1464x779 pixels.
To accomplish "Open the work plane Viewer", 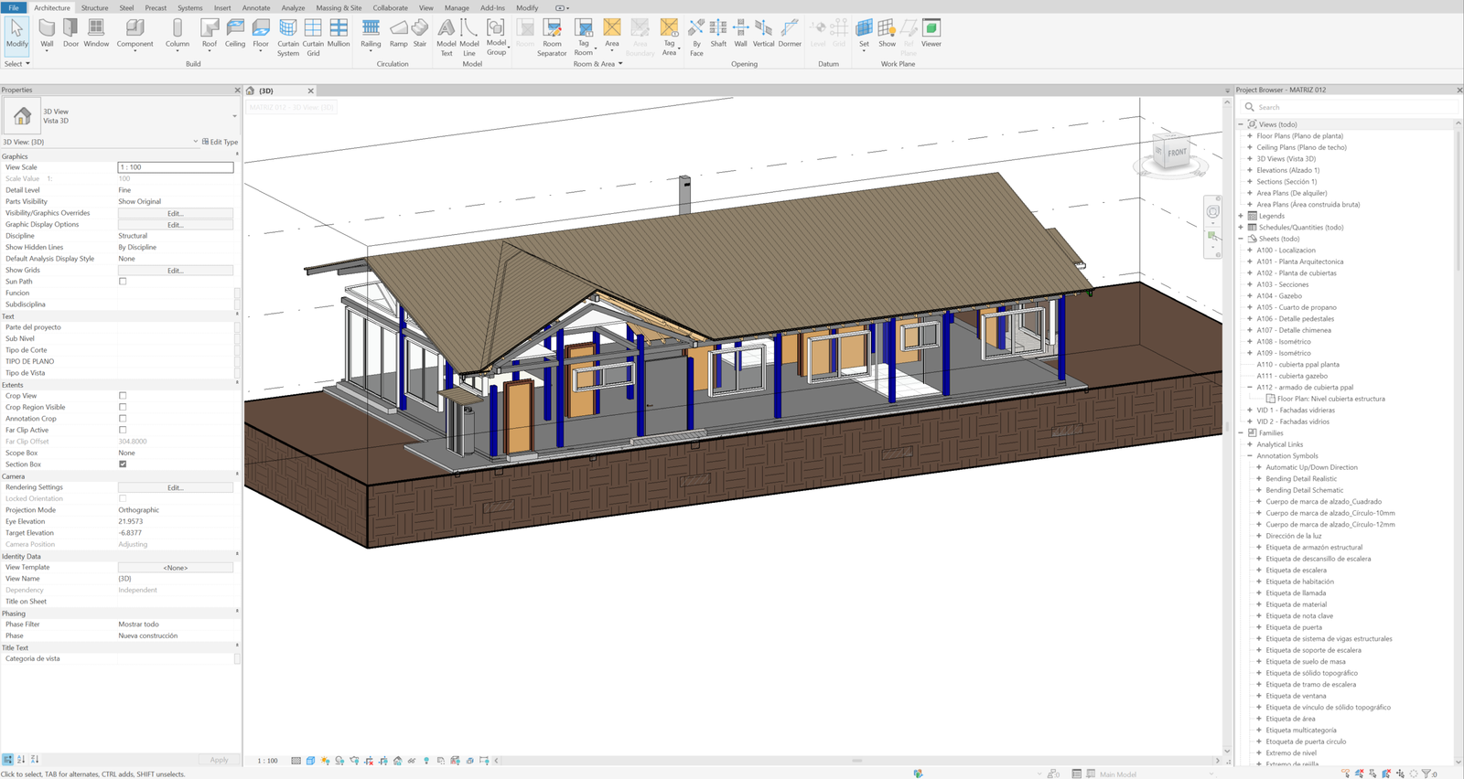I will 931,33.
